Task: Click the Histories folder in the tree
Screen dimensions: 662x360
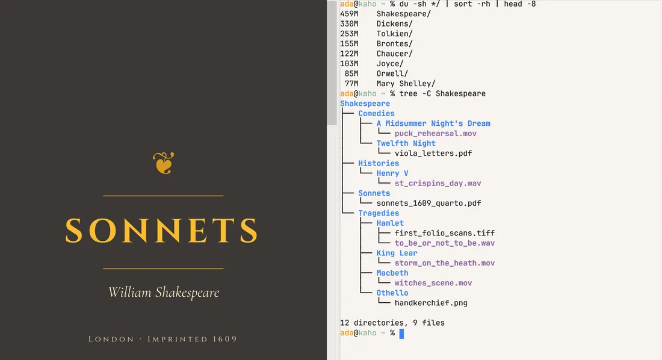Action: [x=379, y=163]
